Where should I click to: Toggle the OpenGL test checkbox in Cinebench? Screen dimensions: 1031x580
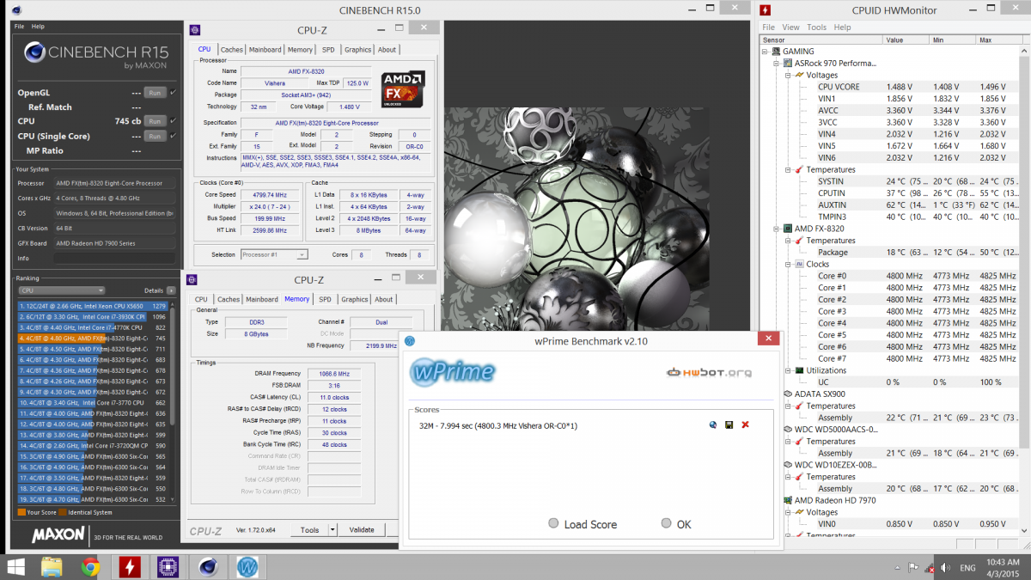coord(173,92)
